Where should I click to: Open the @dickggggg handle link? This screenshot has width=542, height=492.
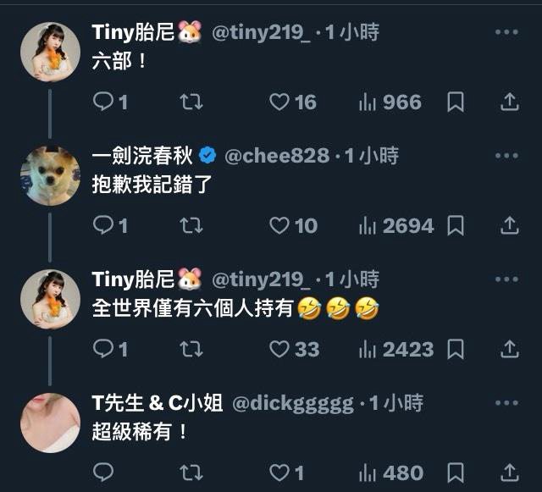[x=293, y=403]
